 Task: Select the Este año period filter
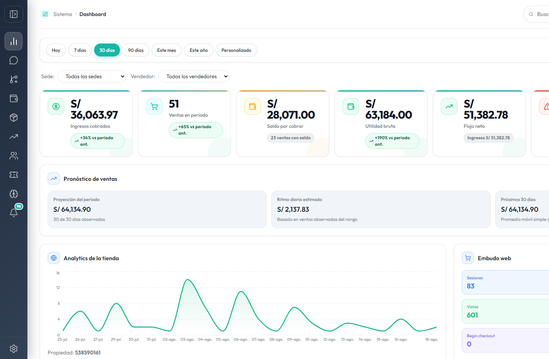[x=198, y=50]
